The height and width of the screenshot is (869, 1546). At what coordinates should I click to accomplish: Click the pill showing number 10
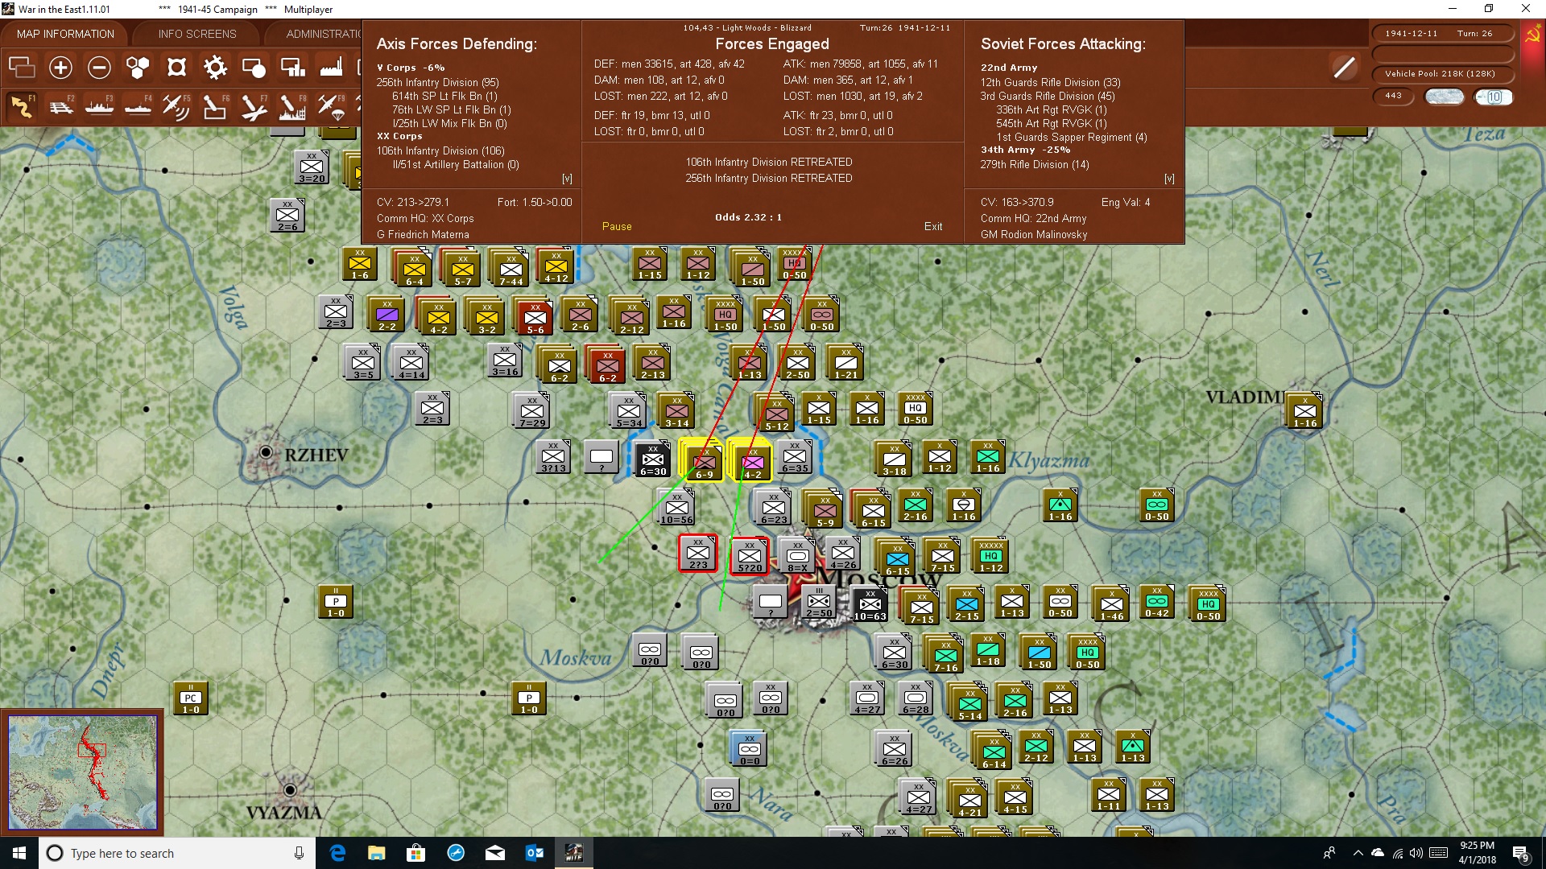1494,97
